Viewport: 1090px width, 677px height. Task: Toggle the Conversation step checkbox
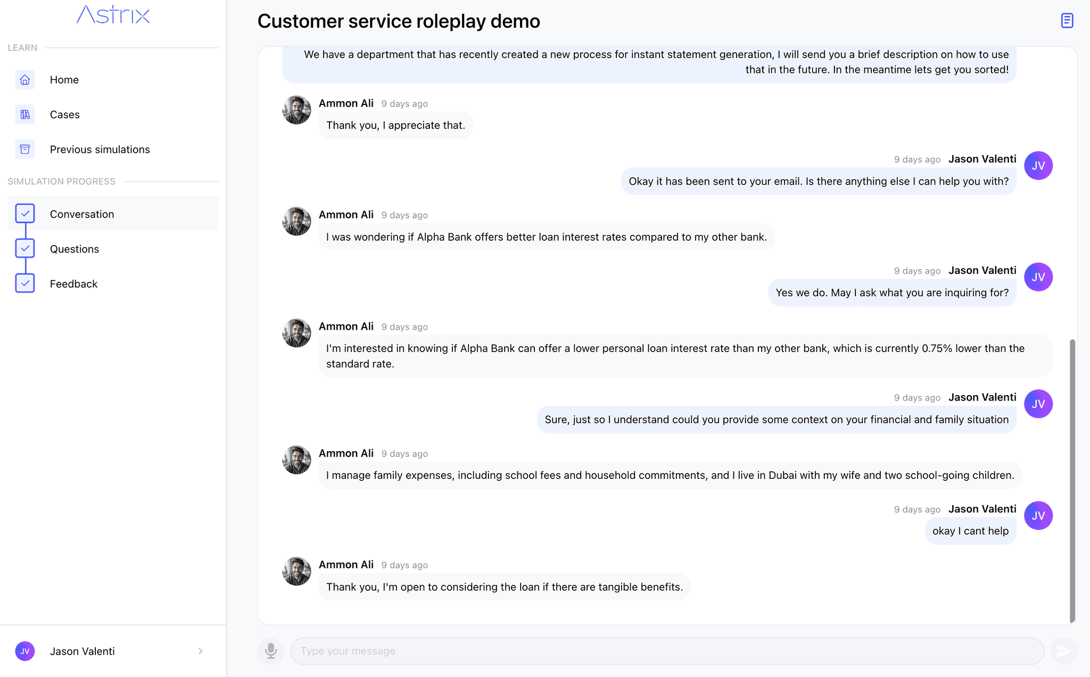point(25,214)
